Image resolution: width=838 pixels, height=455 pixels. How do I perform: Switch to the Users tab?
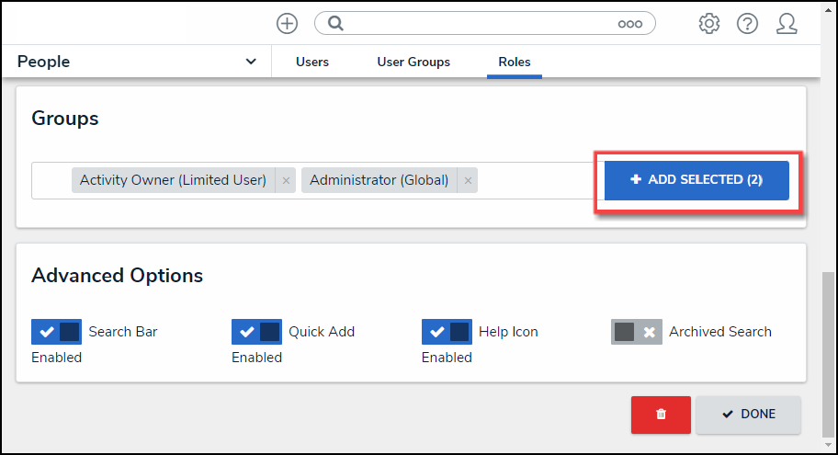click(312, 62)
